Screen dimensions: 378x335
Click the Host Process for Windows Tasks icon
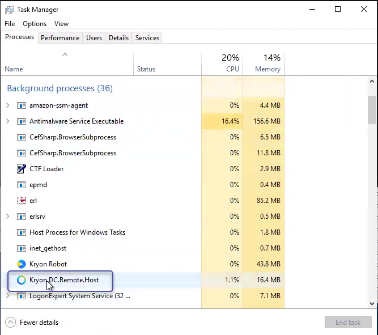tap(21, 232)
